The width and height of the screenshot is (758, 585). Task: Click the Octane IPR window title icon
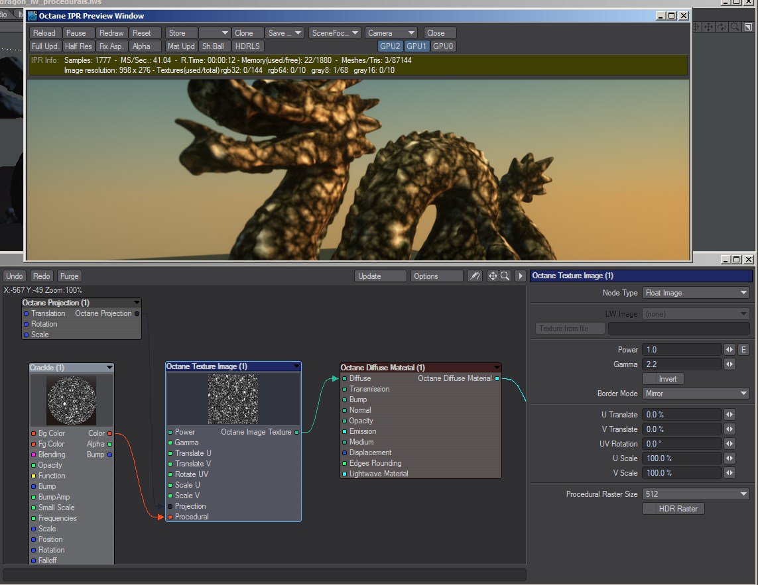tap(32, 16)
